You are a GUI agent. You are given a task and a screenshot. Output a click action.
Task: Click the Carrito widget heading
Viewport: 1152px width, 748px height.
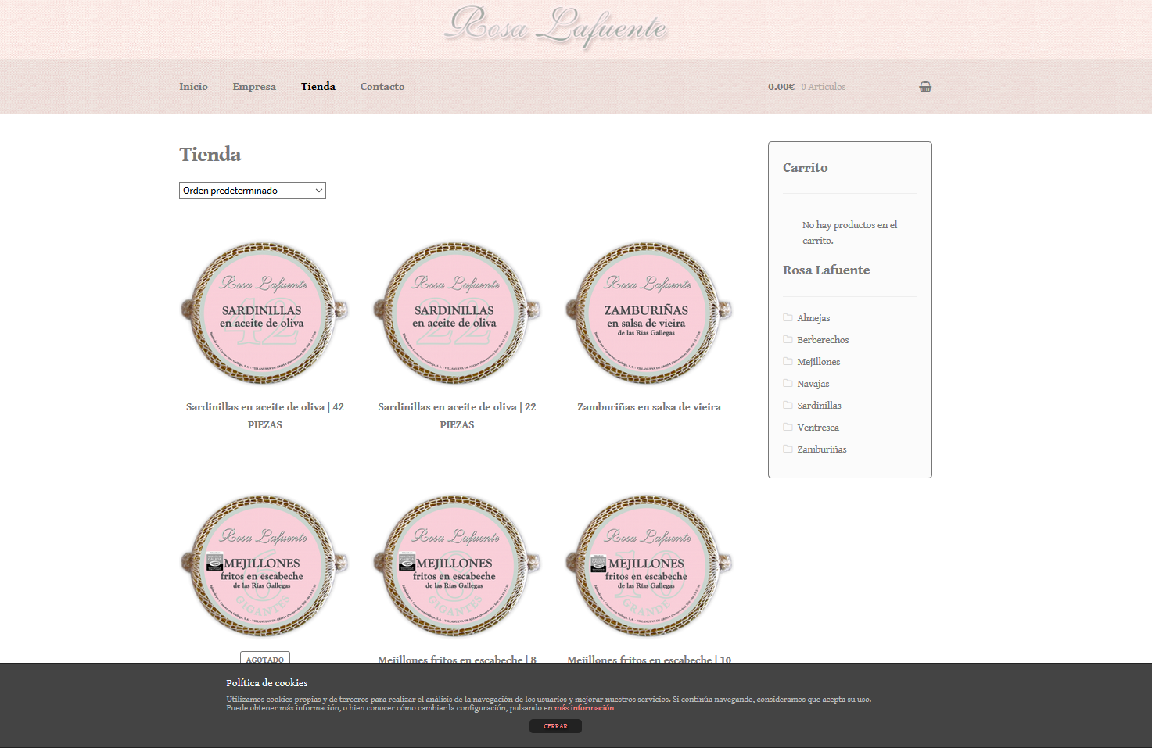(805, 167)
